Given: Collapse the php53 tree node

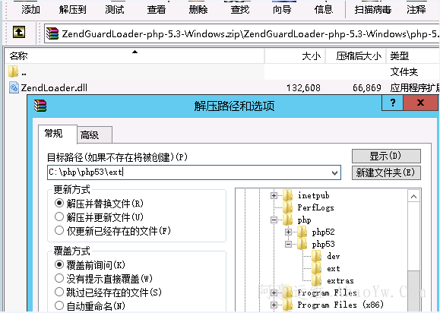Looking at the screenshot, I should click(288, 245).
